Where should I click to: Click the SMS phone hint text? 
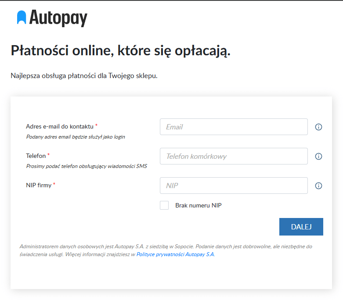87,166
